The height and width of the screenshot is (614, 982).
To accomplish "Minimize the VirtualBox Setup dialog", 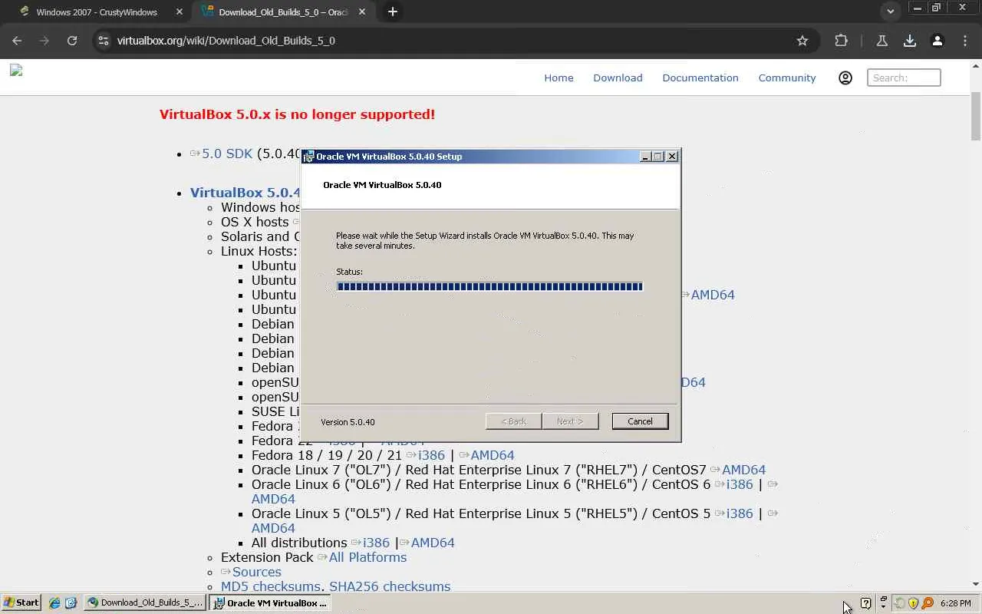I will click(645, 157).
